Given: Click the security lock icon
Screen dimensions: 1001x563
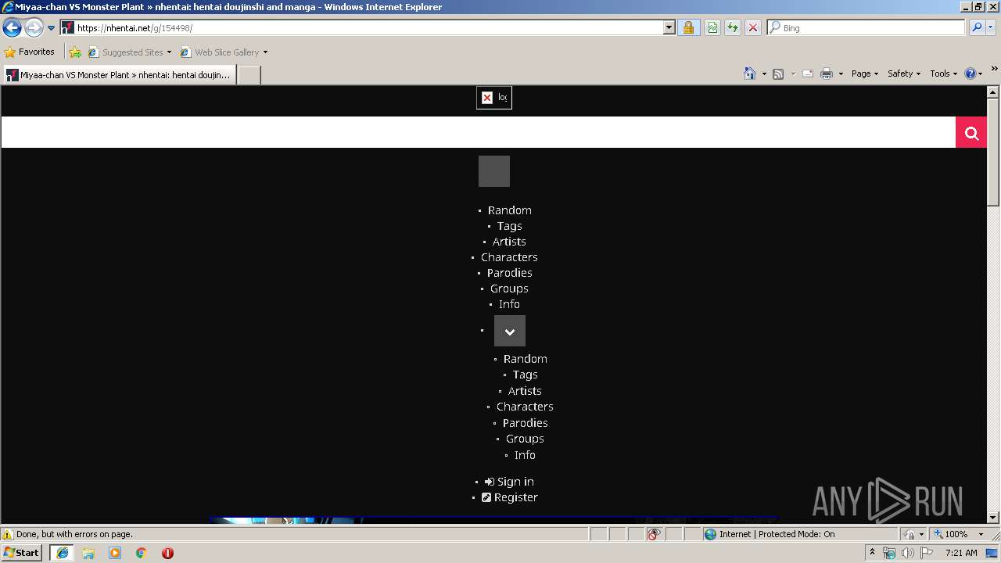Looking at the screenshot, I should [688, 28].
